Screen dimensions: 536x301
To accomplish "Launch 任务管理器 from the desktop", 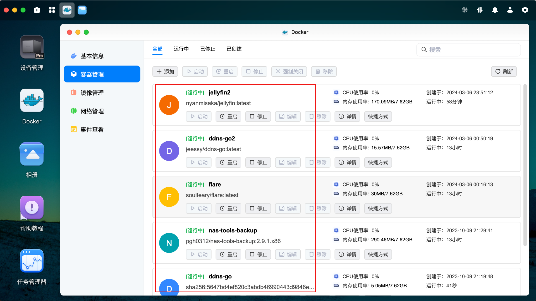I will [x=32, y=261].
